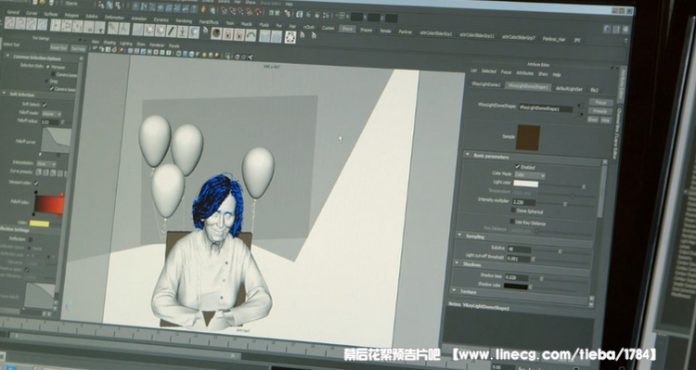Click the first red lock shelf icon
This screenshot has width=696, height=370.
227,34
